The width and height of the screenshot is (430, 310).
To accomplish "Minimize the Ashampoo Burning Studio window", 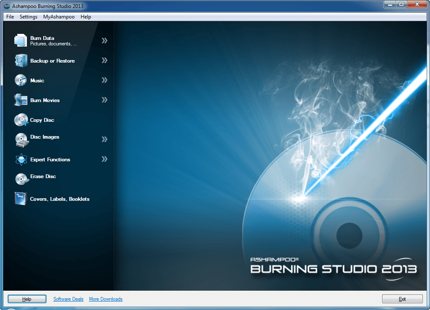I will coord(390,5).
